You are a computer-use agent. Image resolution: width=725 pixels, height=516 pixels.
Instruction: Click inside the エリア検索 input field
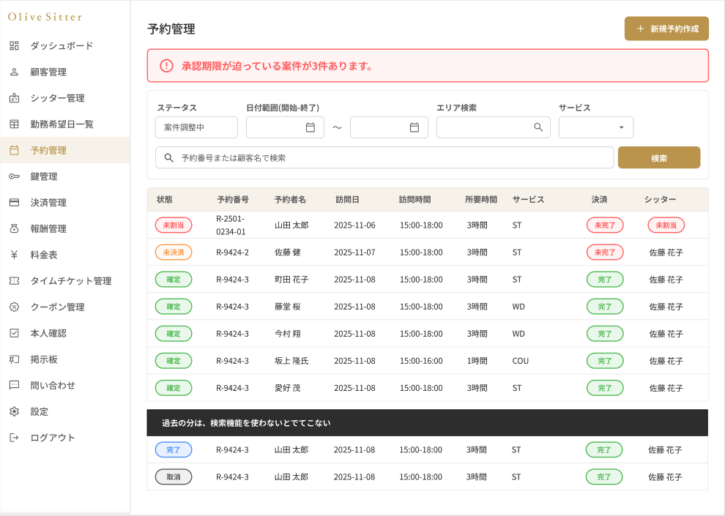[x=483, y=127]
